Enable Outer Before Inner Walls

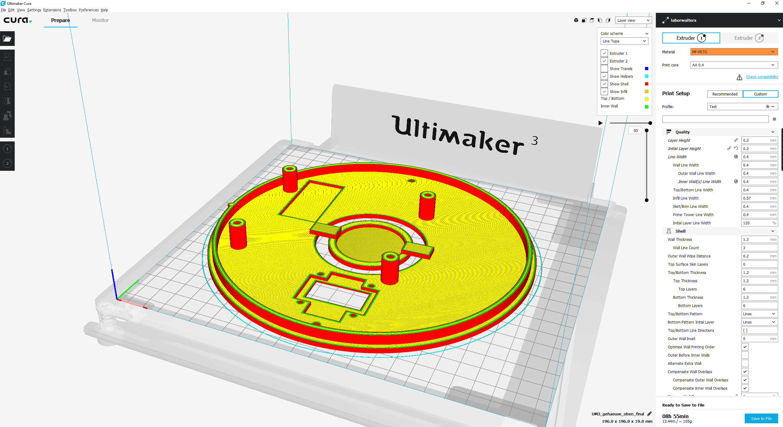point(745,355)
